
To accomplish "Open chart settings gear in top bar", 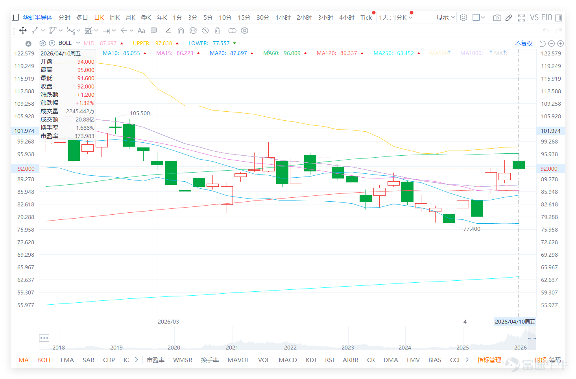I will [463, 17].
